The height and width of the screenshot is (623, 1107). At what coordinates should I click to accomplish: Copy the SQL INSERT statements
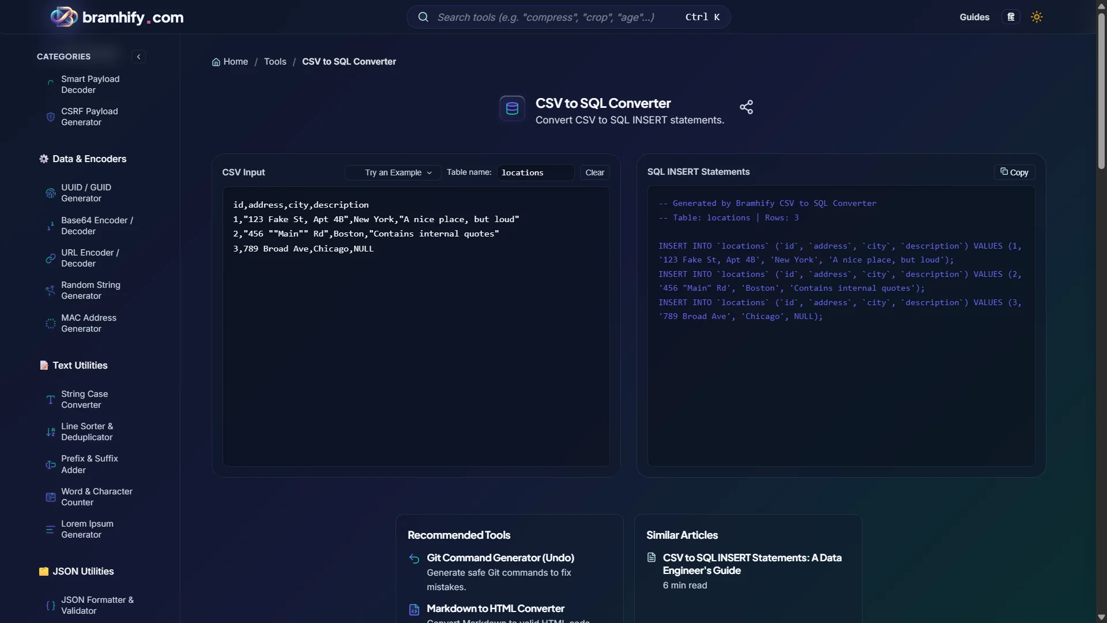coord(1014,172)
